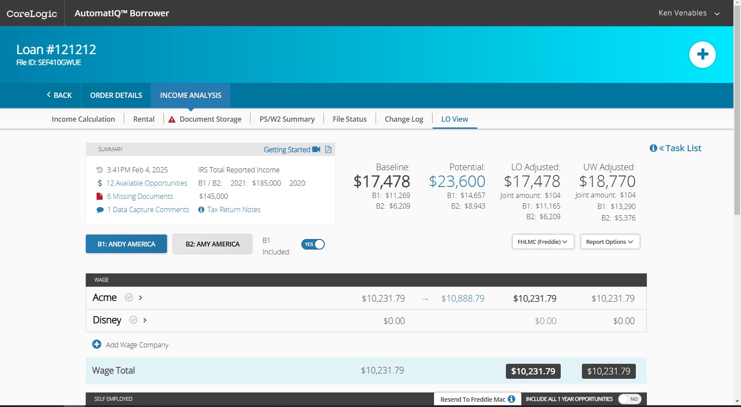Select the LO View sub-tab
This screenshot has width=741, height=407.
click(455, 119)
